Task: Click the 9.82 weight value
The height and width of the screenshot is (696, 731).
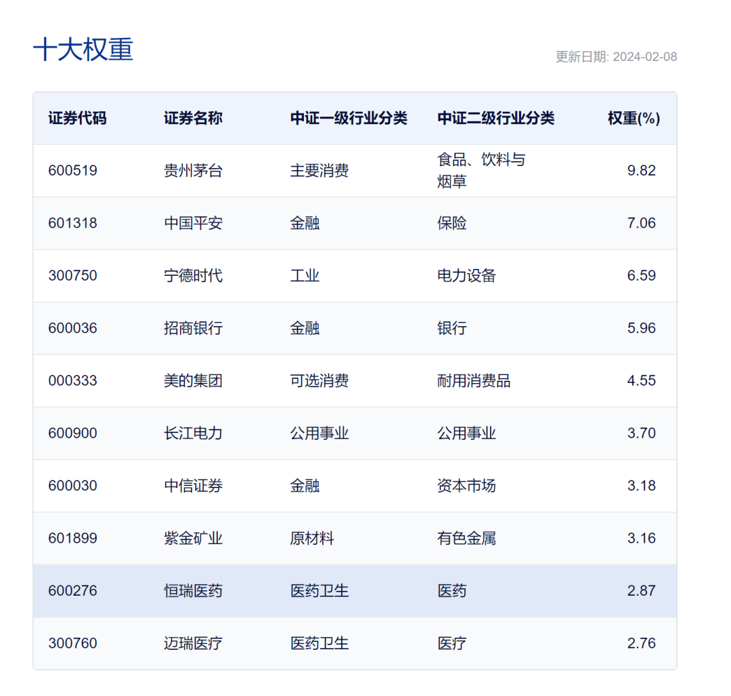Action: click(641, 171)
